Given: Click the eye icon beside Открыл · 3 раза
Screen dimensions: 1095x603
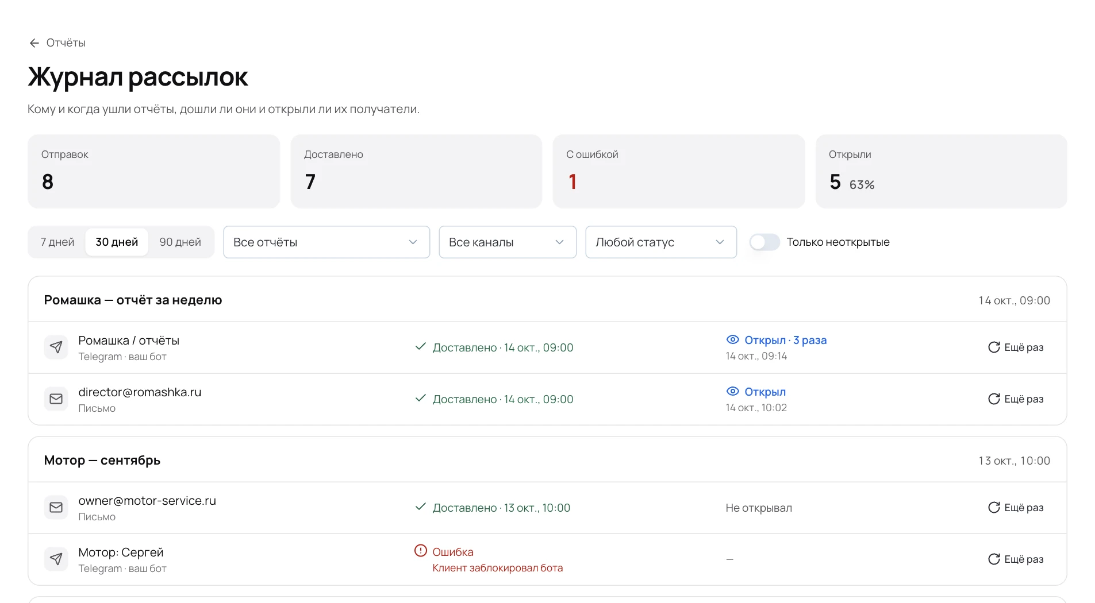Looking at the screenshot, I should [732, 340].
